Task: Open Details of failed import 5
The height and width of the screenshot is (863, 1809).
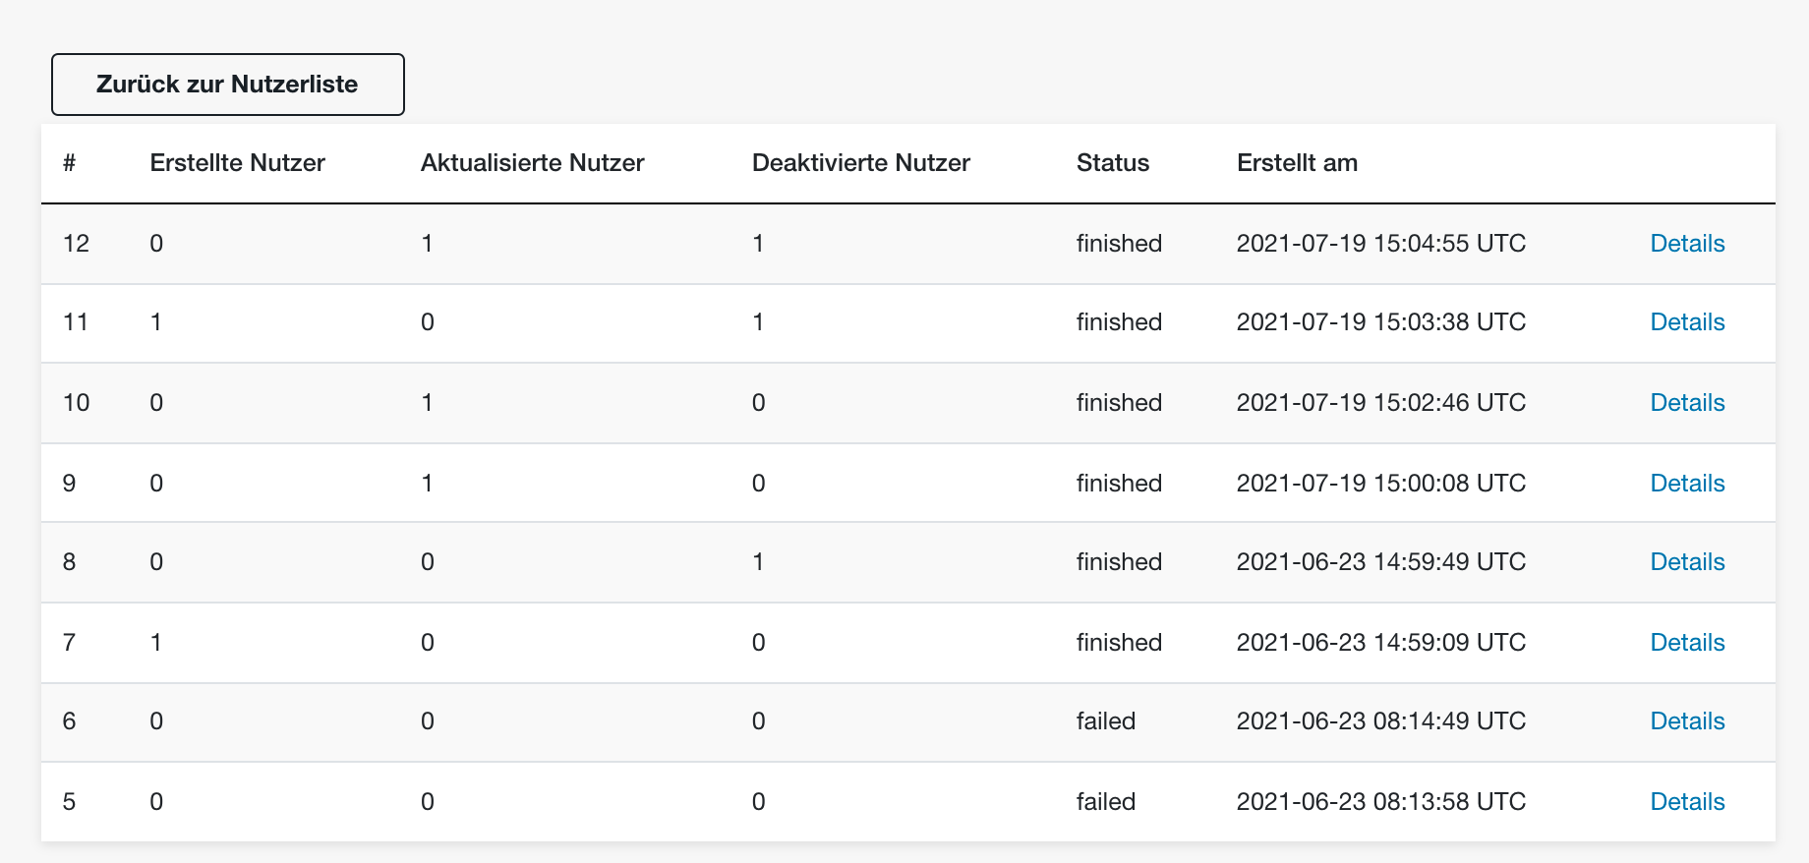Action: point(1687,802)
